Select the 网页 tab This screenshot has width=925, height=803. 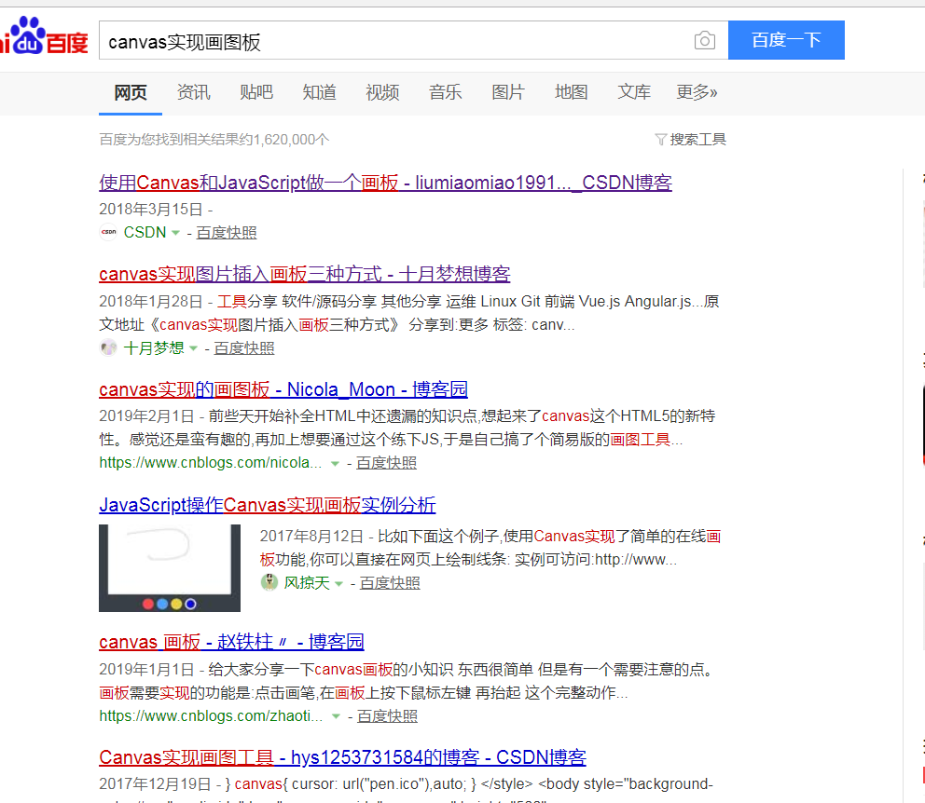[131, 92]
